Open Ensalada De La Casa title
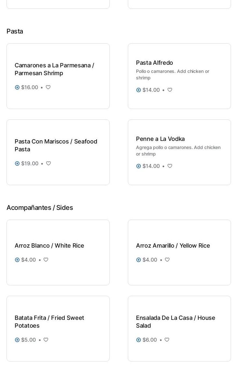 (175, 321)
